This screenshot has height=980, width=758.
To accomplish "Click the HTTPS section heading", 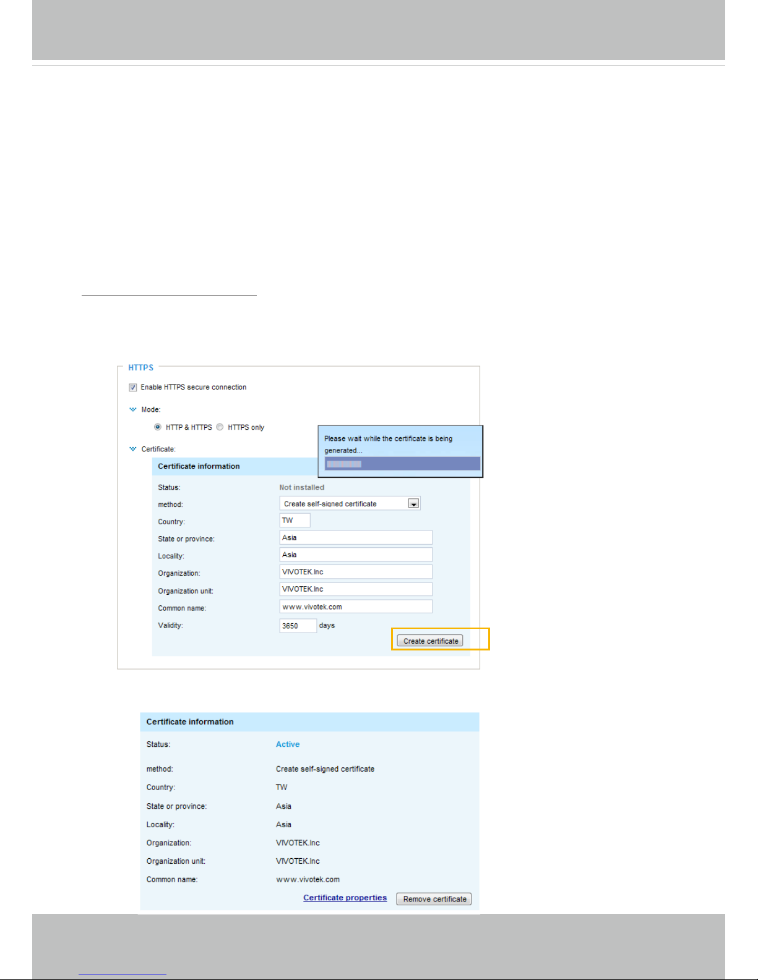I will [140, 368].
